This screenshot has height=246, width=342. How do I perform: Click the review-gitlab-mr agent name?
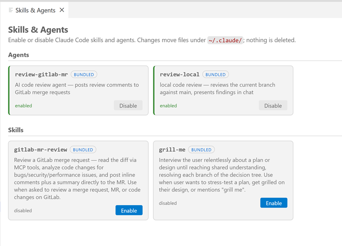point(41,75)
